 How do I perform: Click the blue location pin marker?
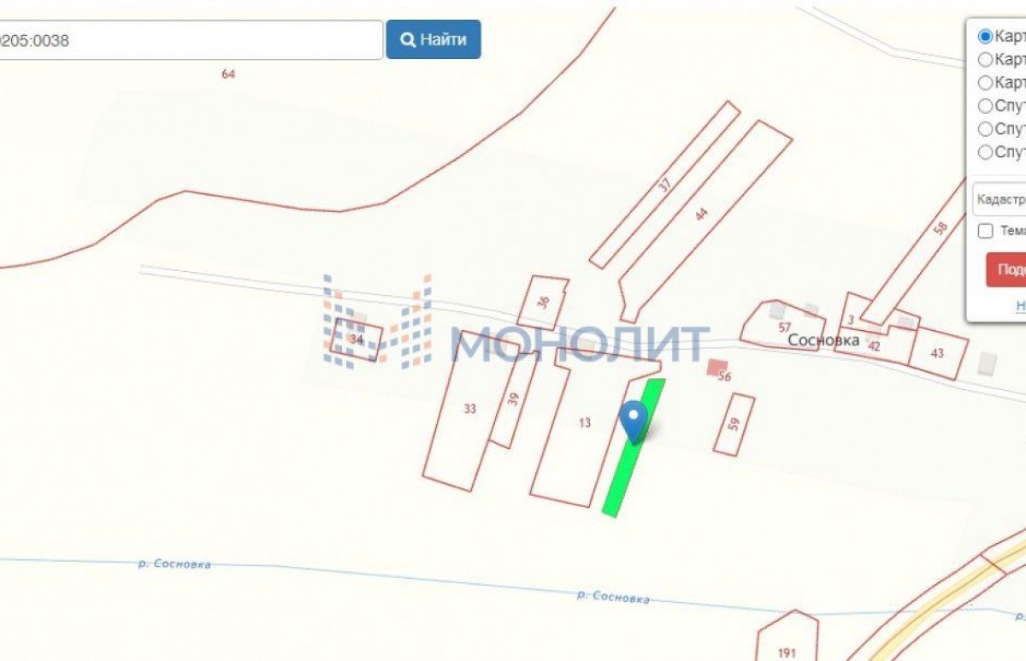634,421
